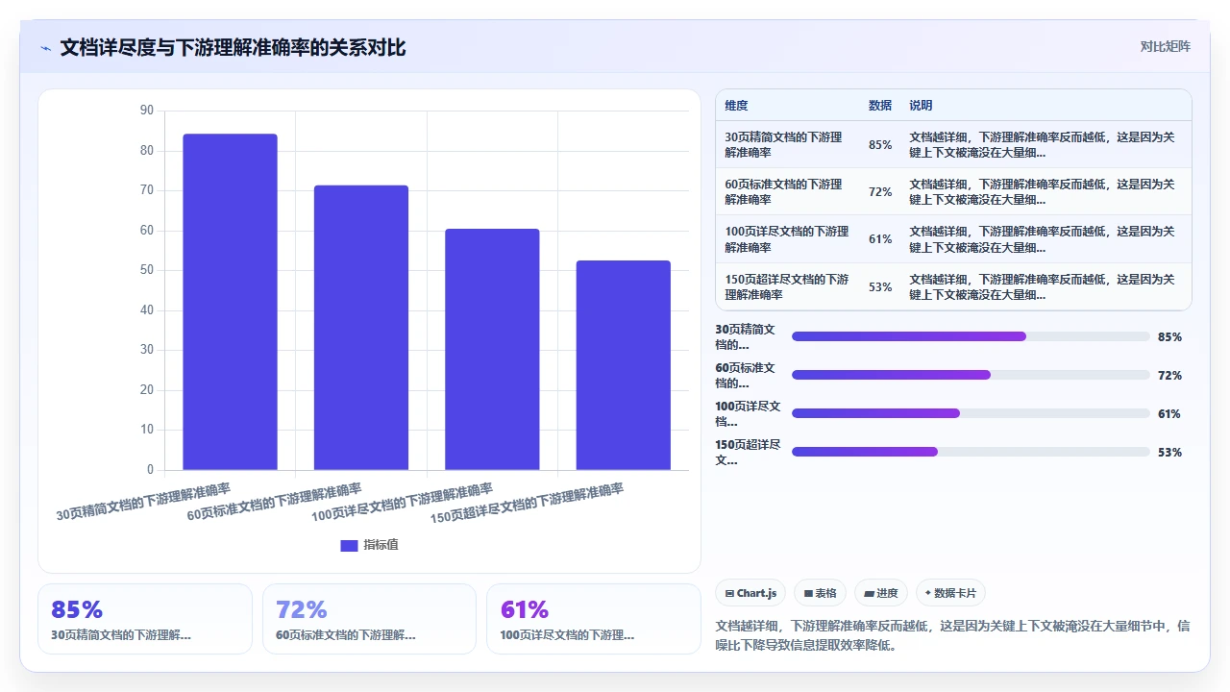Click the 维度 table column header
The height and width of the screenshot is (692, 1230).
point(736,106)
